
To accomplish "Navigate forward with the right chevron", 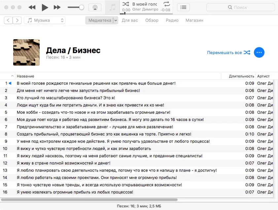I will coord(17,20).
